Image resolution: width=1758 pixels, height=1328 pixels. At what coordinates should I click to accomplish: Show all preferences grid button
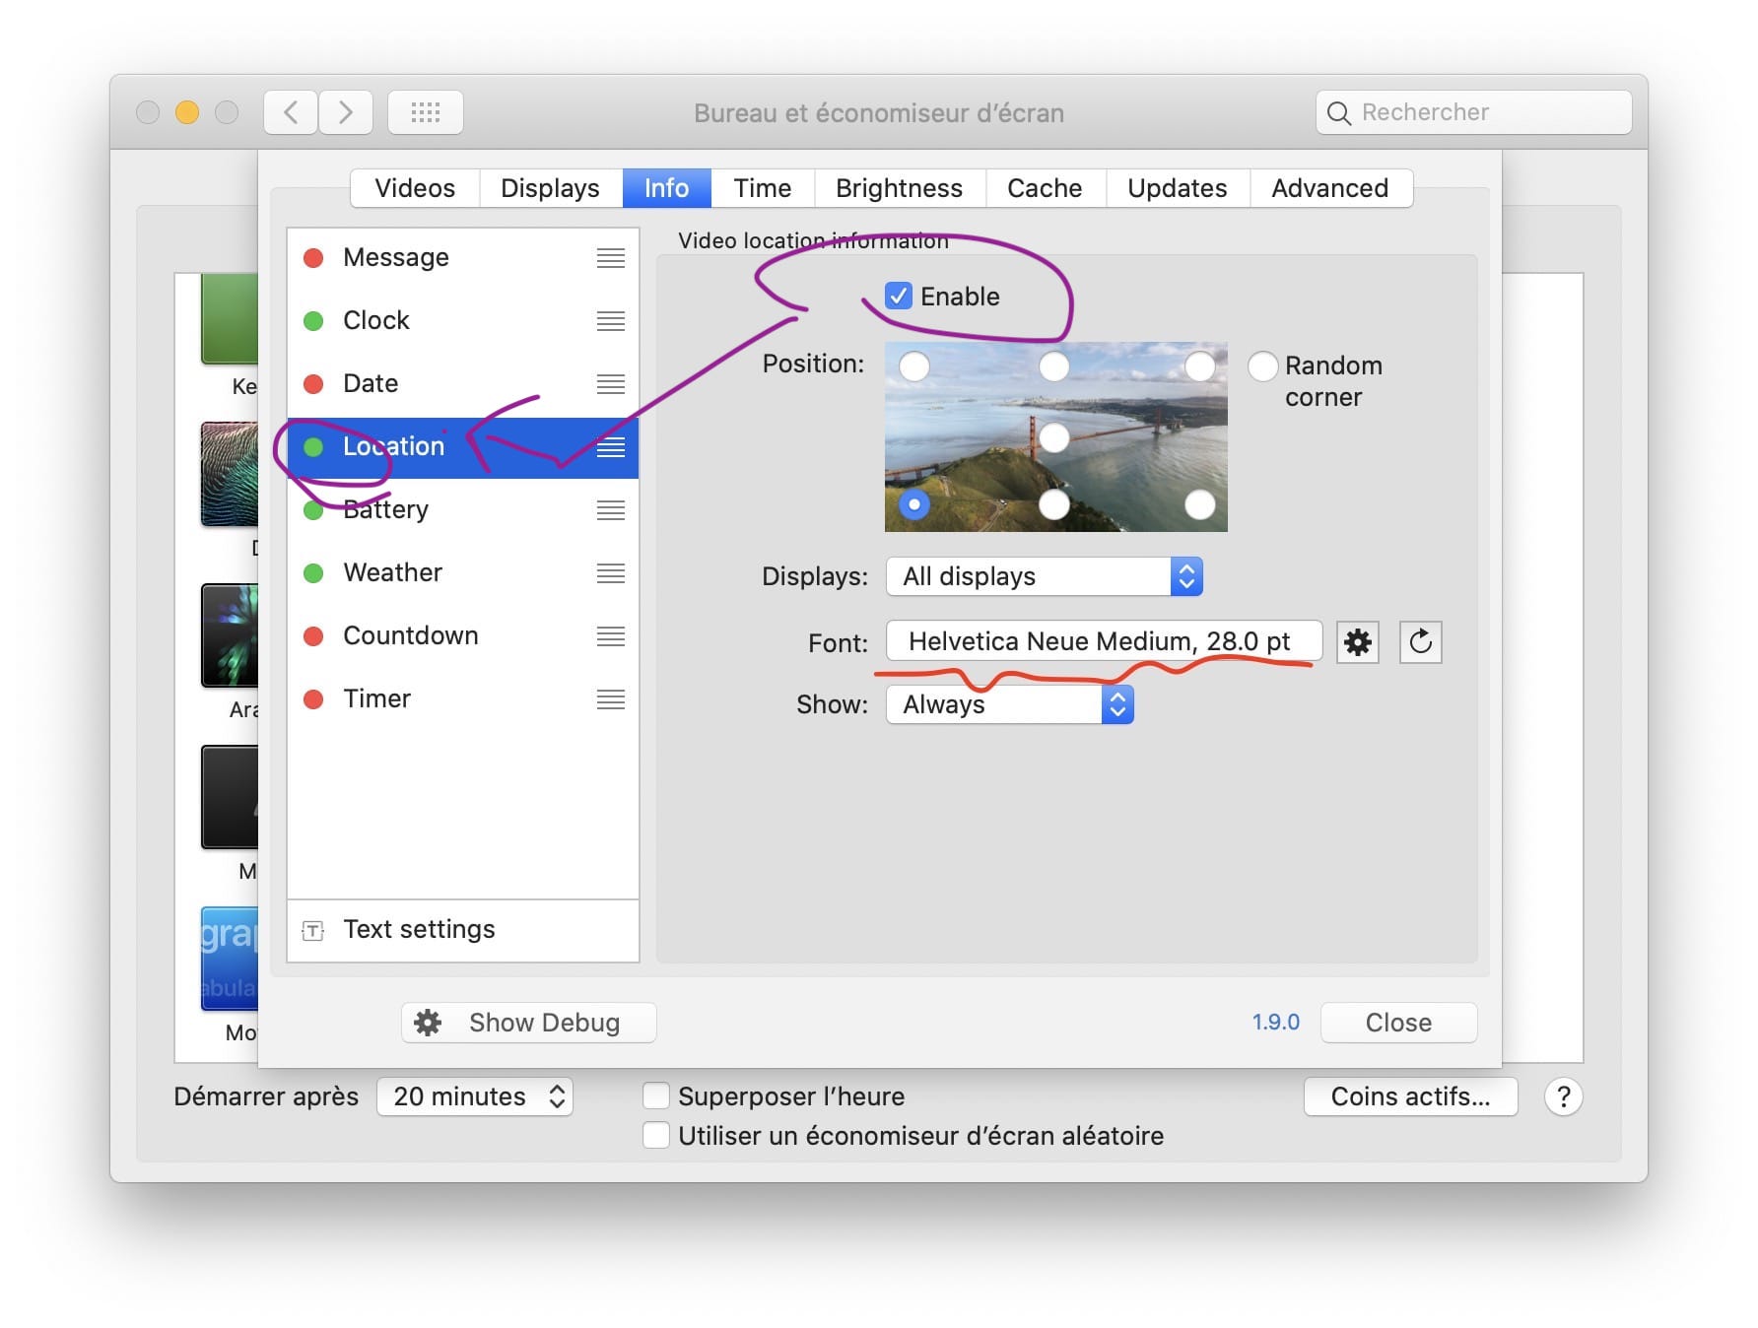(426, 112)
